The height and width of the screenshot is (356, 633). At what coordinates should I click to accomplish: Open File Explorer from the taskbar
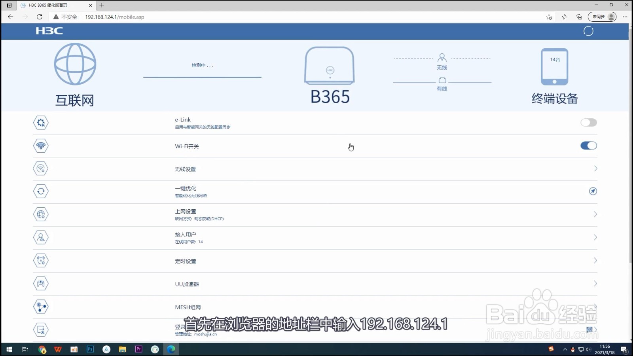click(122, 349)
